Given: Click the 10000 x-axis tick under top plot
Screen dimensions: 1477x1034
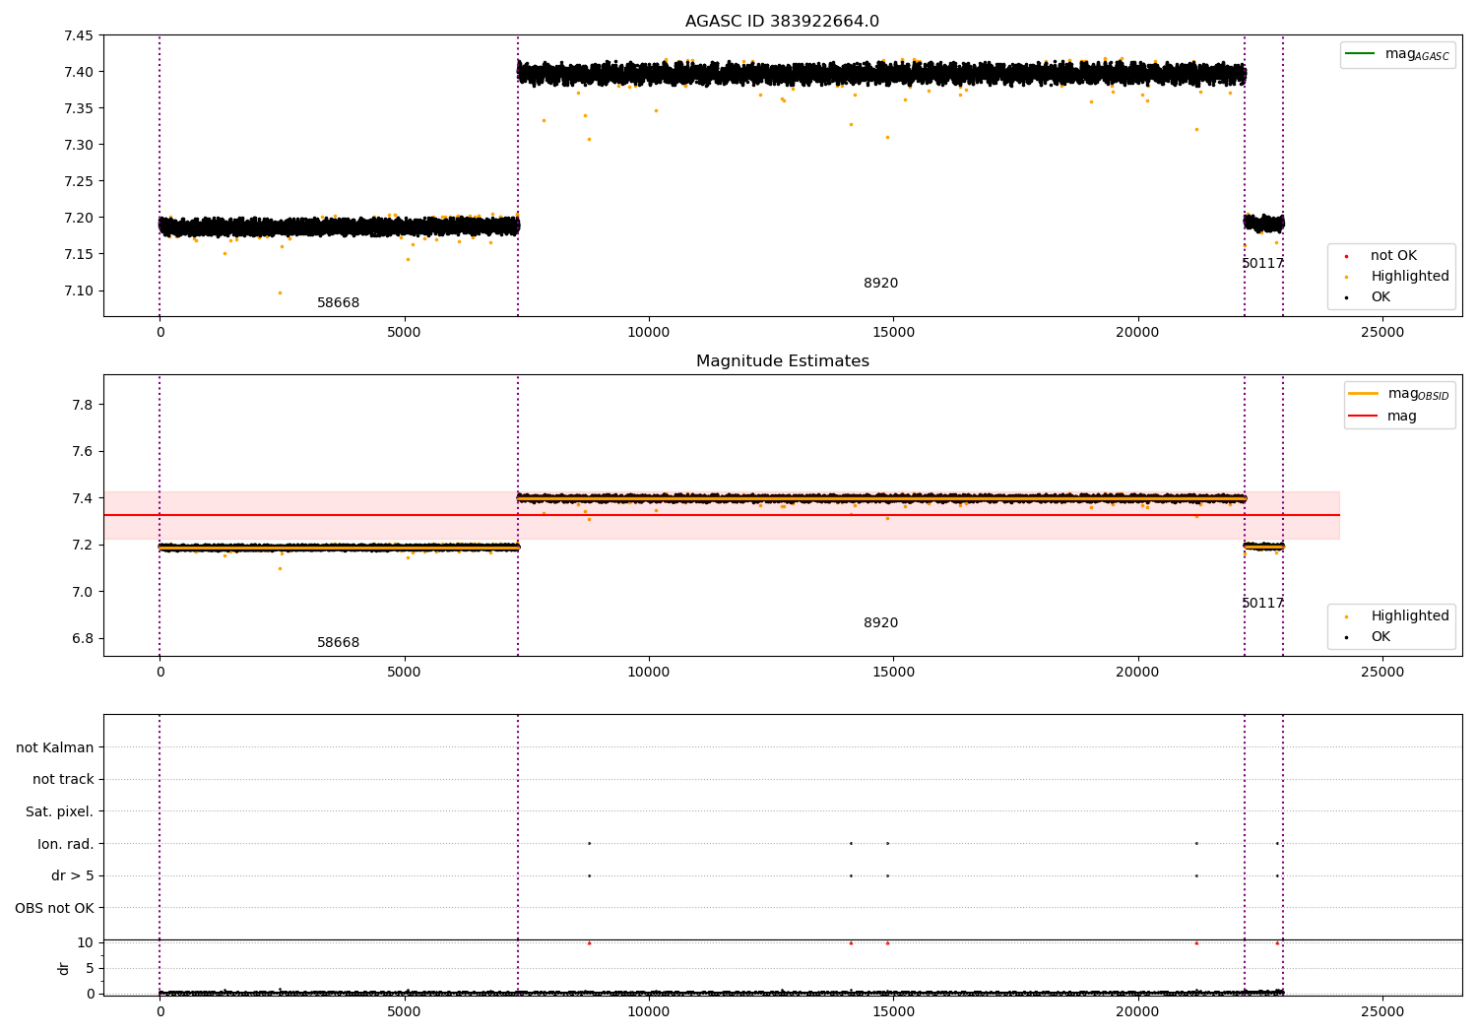Looking at the screenshot, I should (x=648, y=333).
